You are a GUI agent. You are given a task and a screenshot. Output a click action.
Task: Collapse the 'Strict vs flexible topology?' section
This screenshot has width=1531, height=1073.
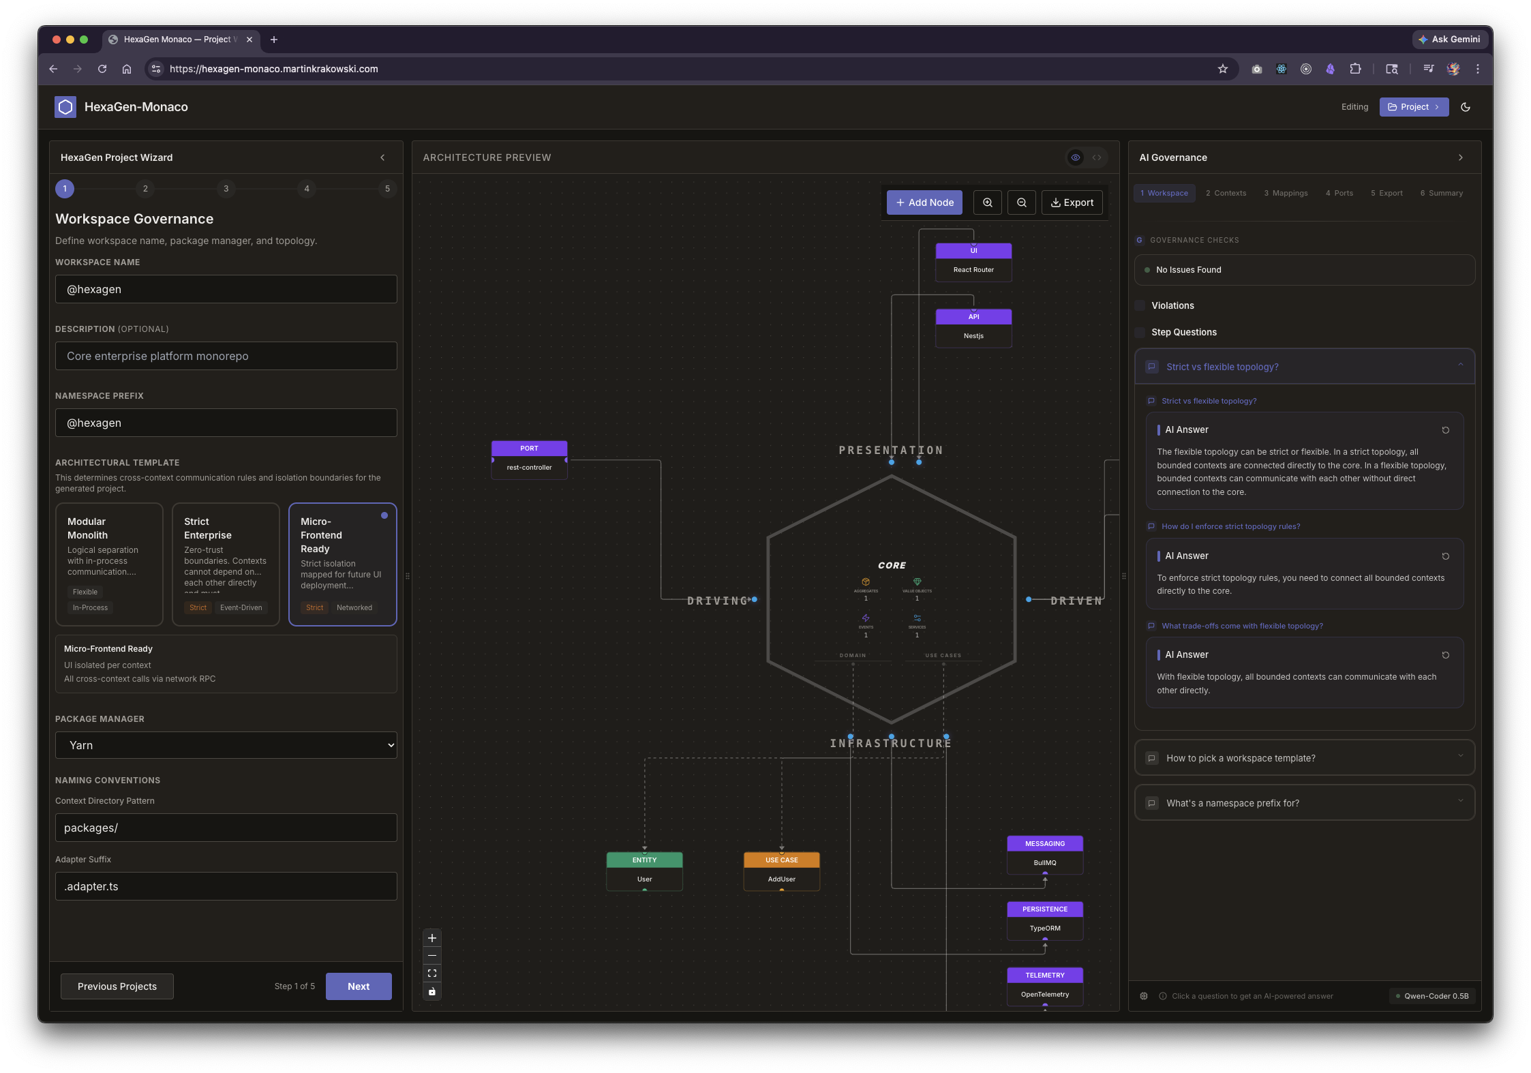[x=1460, y=366]
